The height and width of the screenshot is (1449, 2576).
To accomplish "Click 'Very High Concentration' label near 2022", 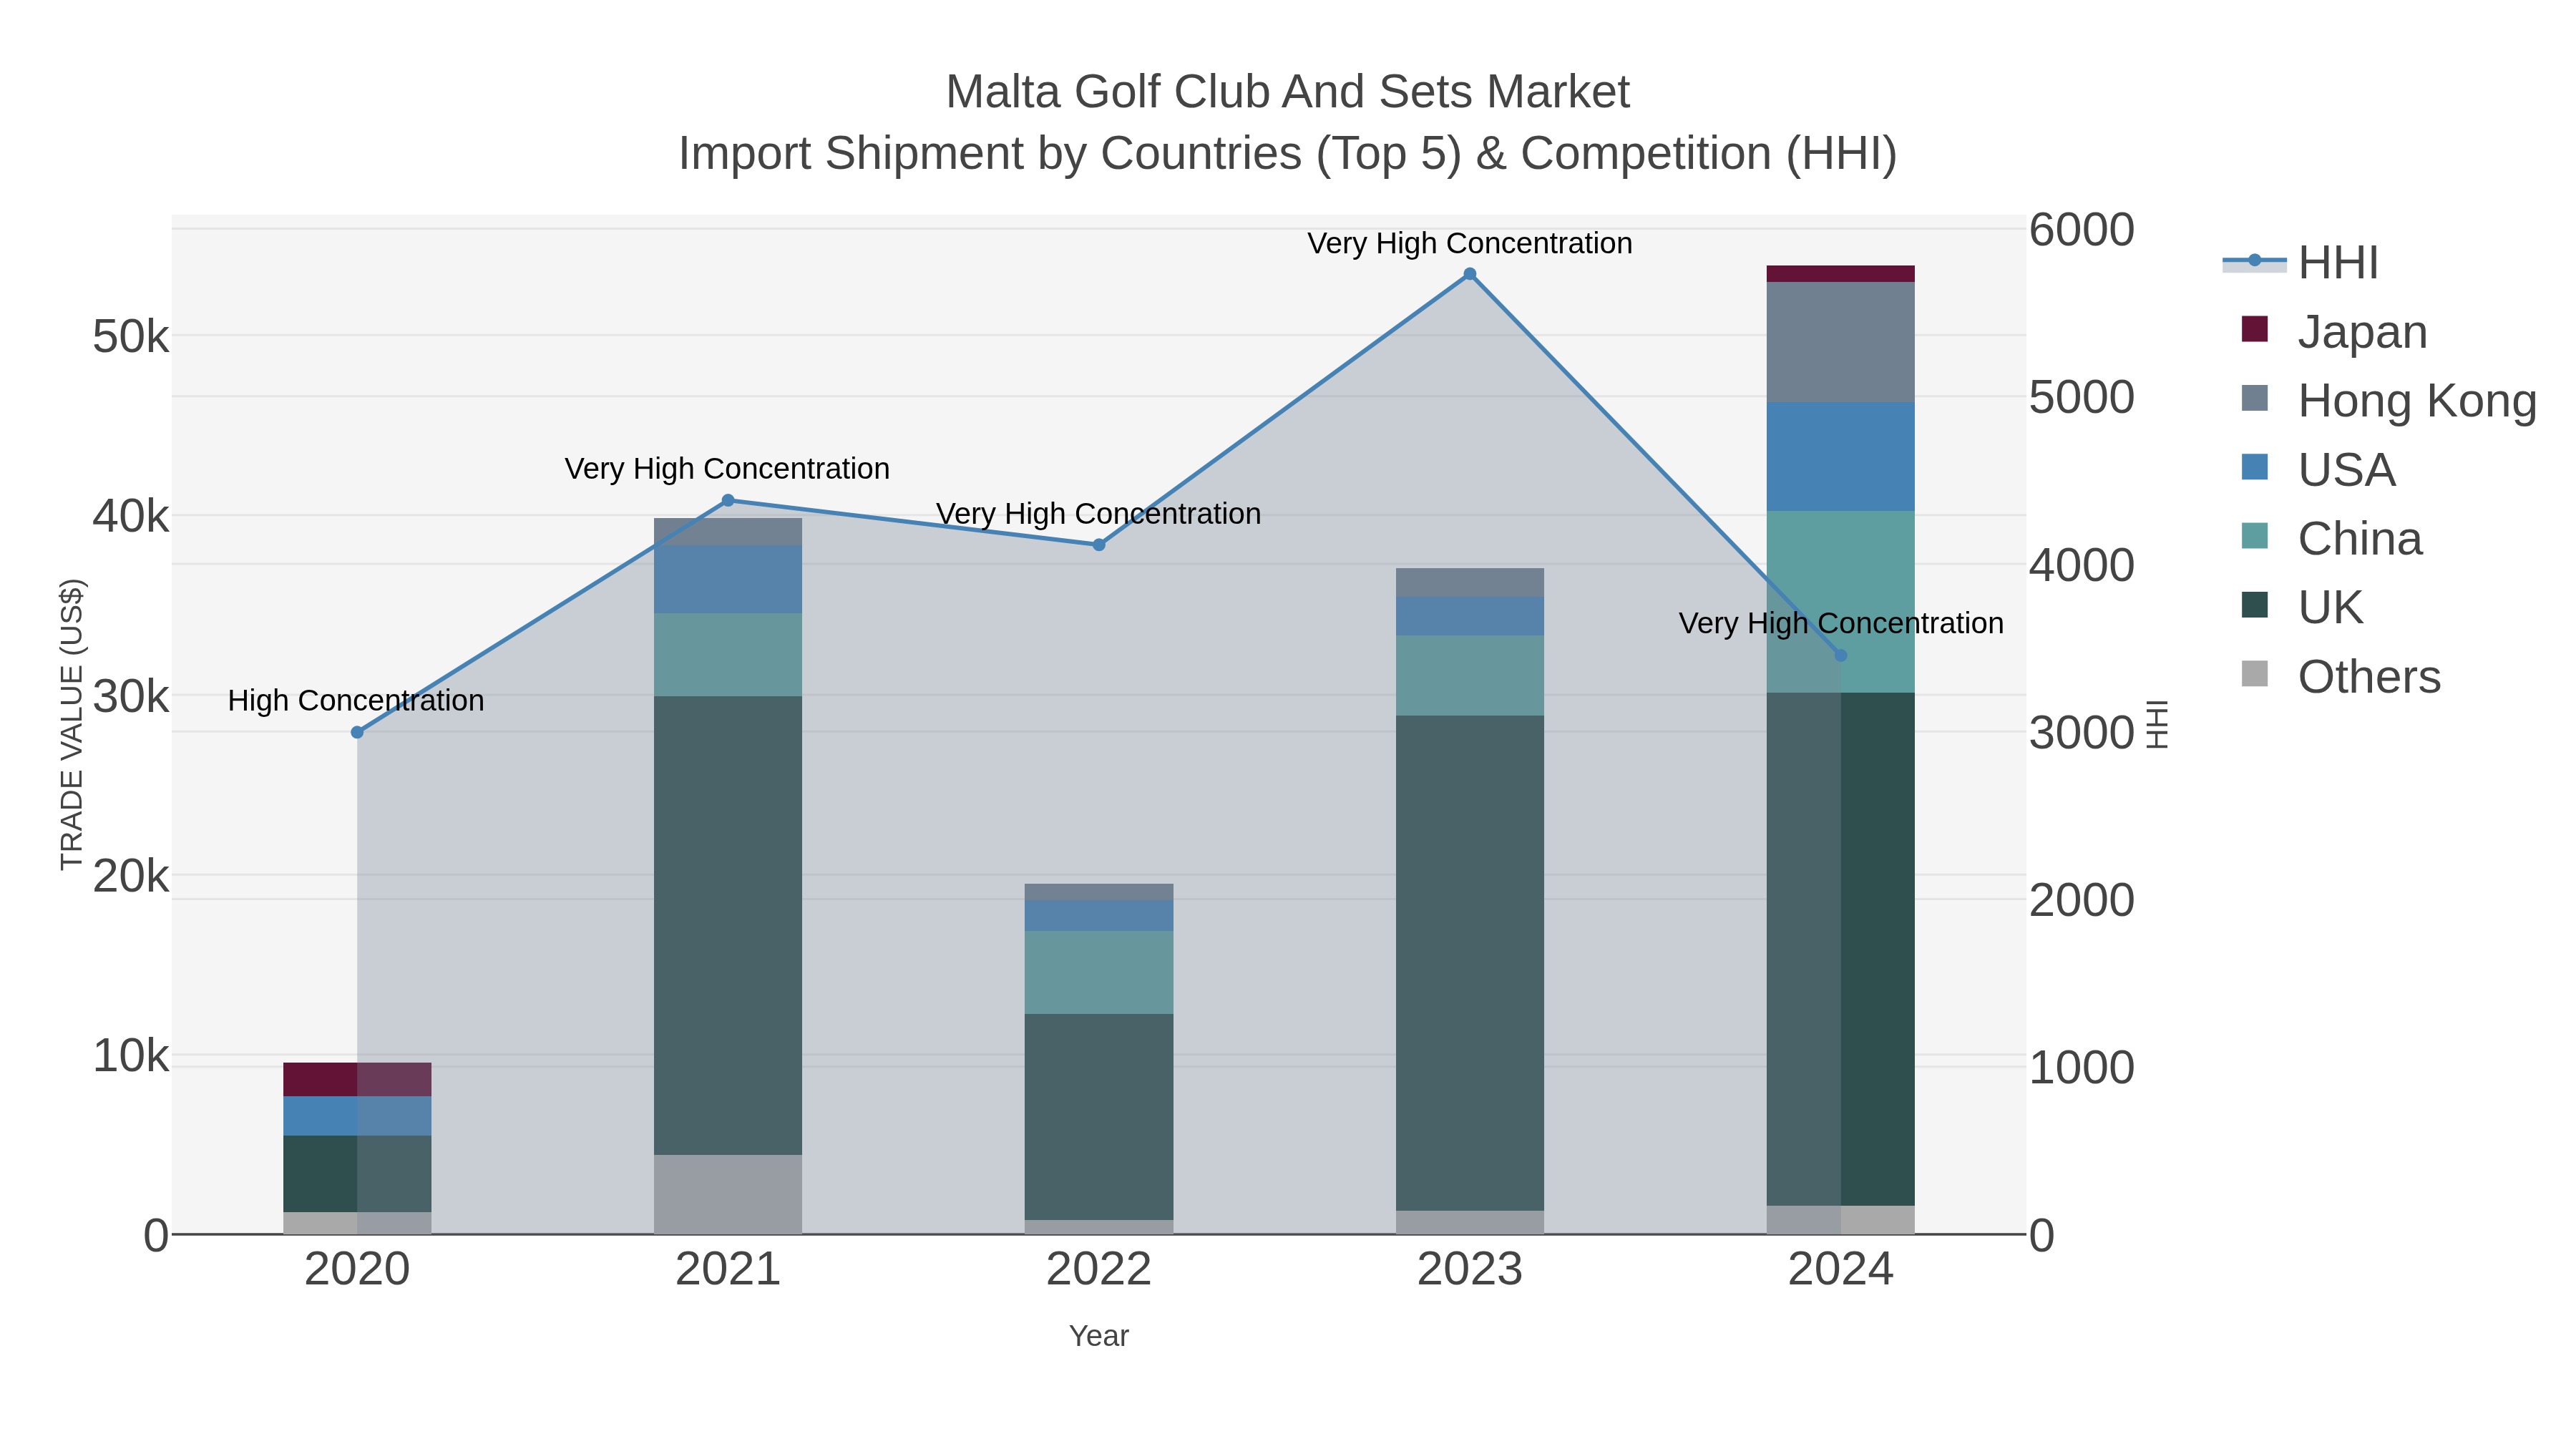I will [1098, 513].
